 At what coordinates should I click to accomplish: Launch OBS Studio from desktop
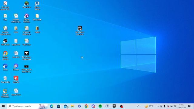click(5, 42)
